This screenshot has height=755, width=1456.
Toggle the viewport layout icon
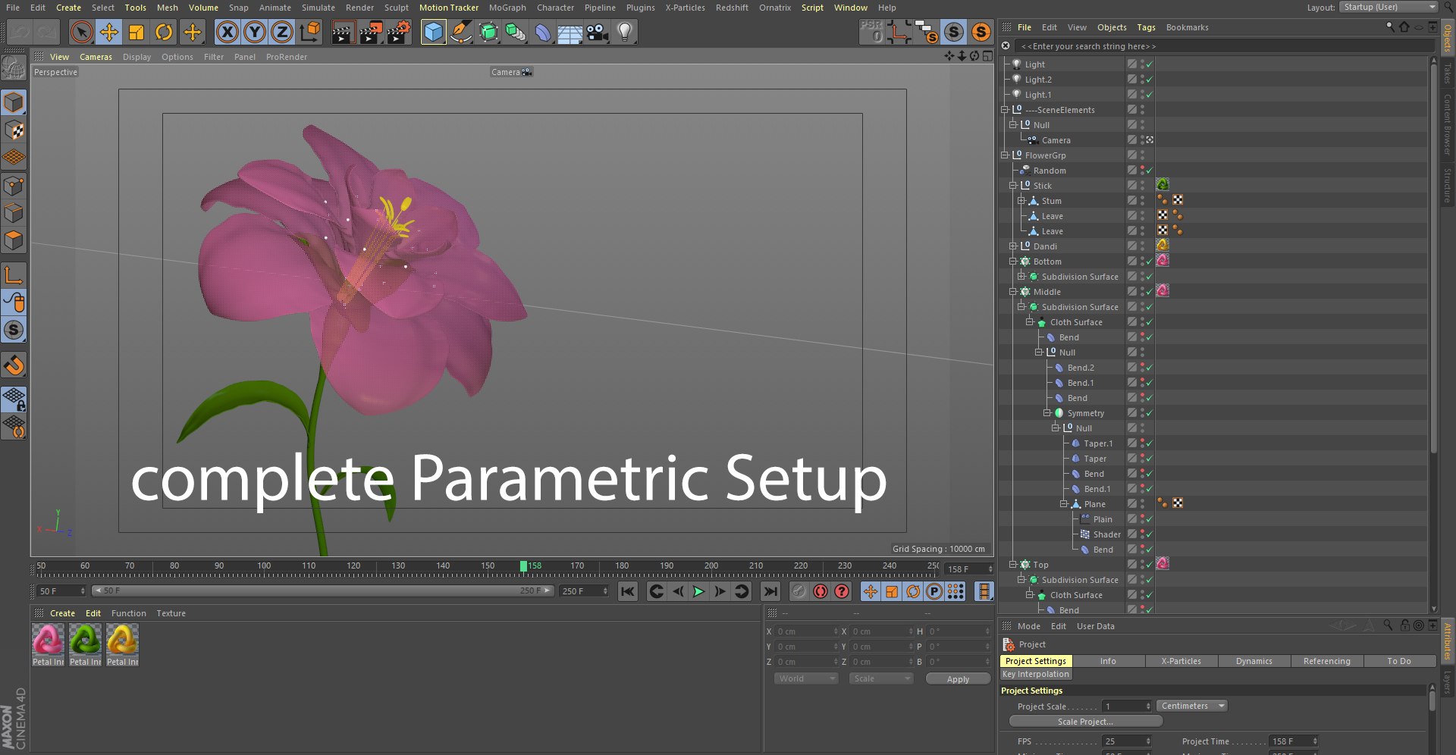(987, 56)
